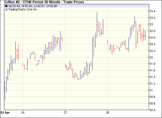Click the 53 price axis label
Screen dimensions: 162x118
(151, 24)
